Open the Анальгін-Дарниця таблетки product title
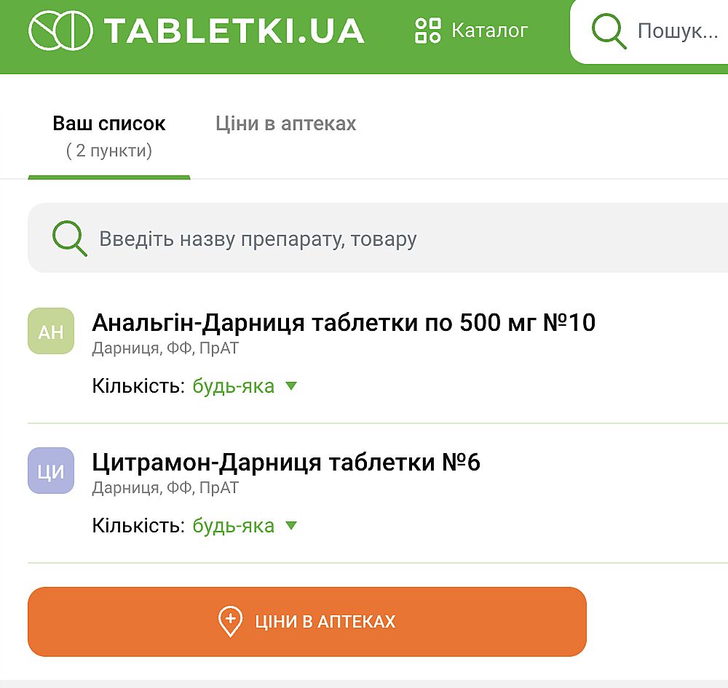Image resolution: width=728 pixels, height=688 pixels. pyautogui.click(x=344, y=323)
